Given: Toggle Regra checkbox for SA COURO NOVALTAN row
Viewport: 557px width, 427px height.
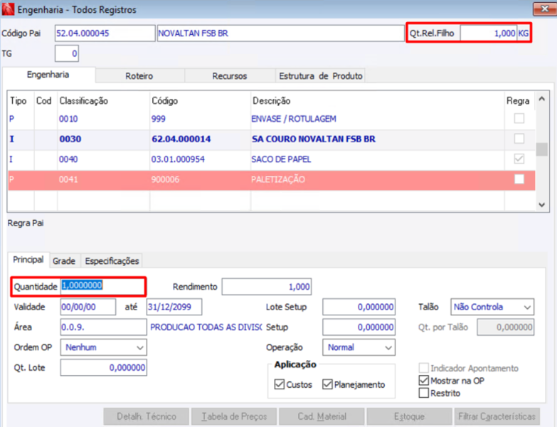Looking at the screenshot, I should pos(519,139).
